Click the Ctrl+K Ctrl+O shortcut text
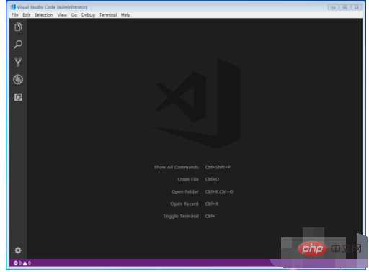This screenshot has height=272, width=369. point(219,191)
